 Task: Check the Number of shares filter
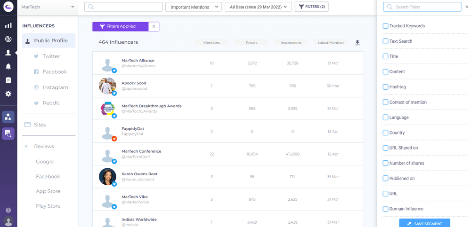point(385,163)
